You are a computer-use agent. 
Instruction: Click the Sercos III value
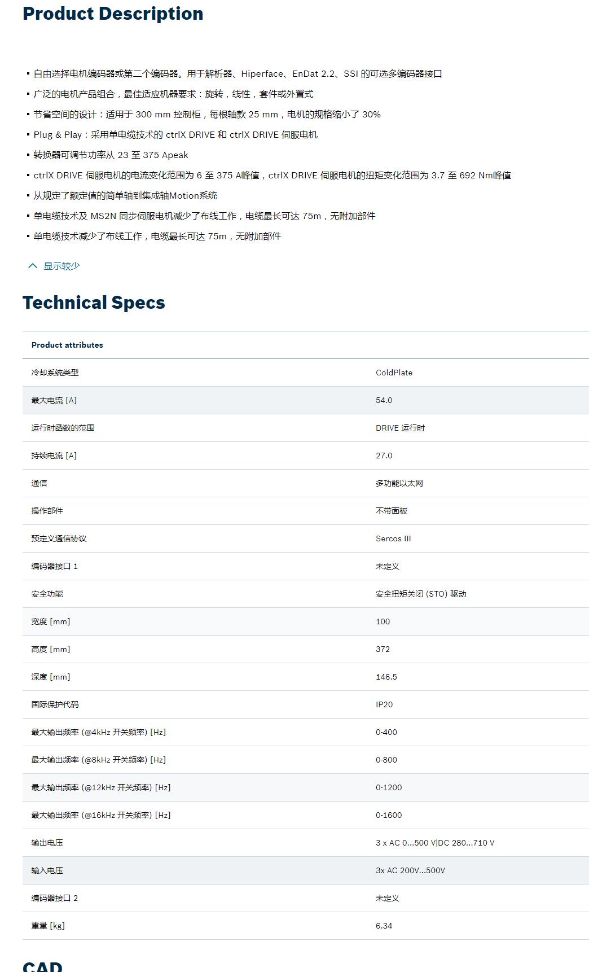point(393,538)
